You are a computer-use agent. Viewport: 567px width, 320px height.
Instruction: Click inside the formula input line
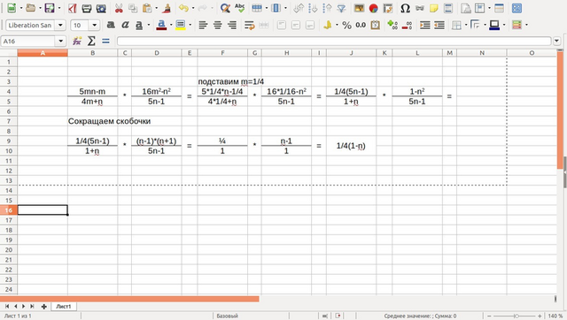[x=334, y=42]
